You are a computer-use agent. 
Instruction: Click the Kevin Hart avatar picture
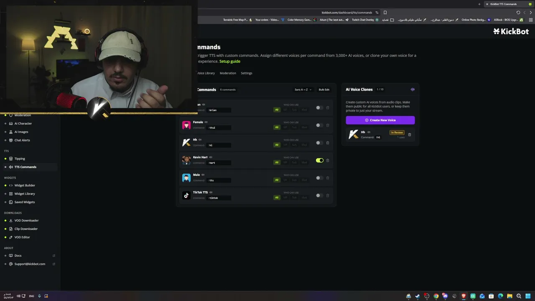click(x=186, y=160)
